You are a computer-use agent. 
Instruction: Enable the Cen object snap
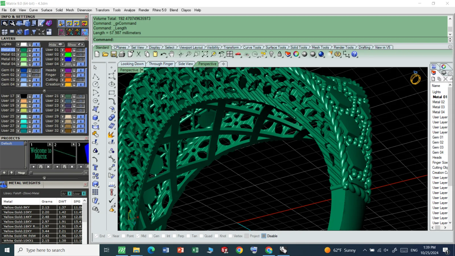[x=150, y=236]
